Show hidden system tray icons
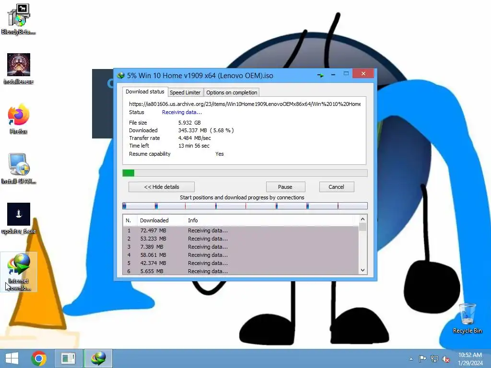This screenshot has width=491, height=368. pyautogui.click(x=411, y=359)
